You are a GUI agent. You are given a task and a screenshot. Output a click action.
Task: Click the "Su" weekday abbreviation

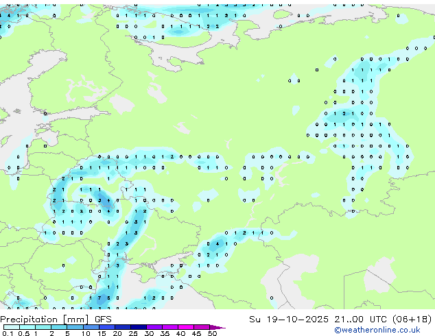click(x=255, y=320)
